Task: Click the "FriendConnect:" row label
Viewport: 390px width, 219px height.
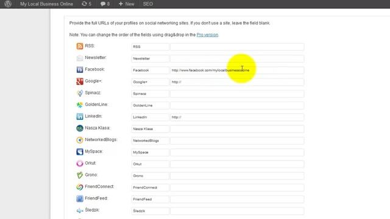Action: [99, 187]
